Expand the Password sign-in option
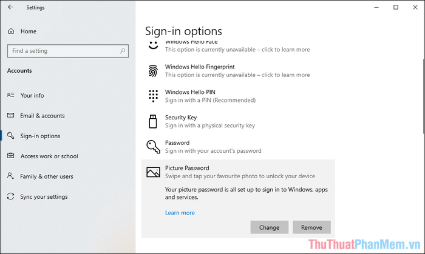The image size is (425, 254). [238, 147]
